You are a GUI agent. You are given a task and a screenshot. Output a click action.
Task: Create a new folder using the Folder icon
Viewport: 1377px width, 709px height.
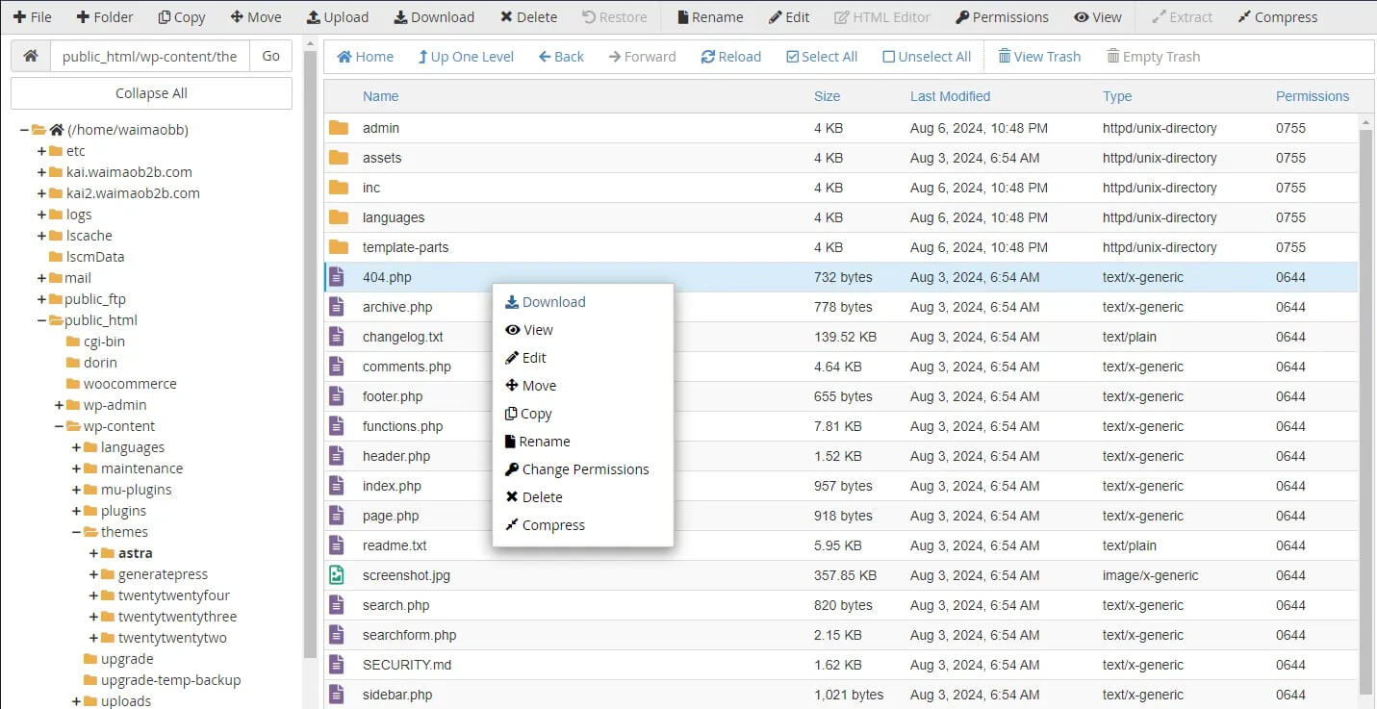pos(104,16)
